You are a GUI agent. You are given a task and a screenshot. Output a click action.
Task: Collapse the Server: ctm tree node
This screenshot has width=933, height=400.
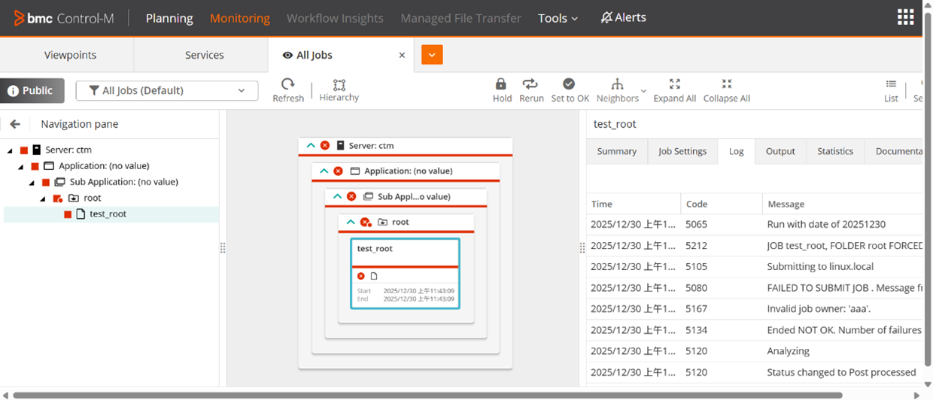point(10,150)
